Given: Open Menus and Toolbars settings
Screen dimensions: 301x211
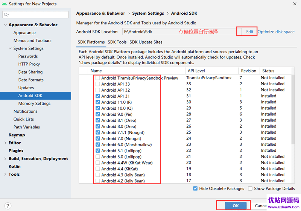Looking at the screenshot, I should pyautogui.click(x=32, y=41).
